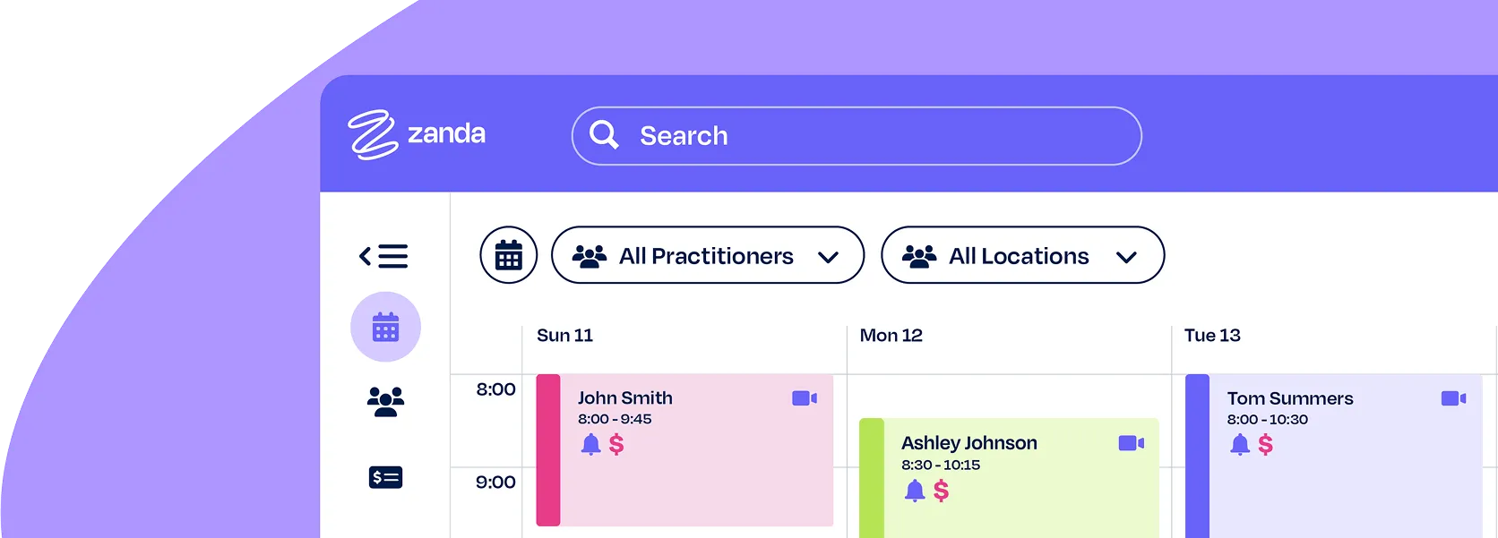Open the Clients section in sidebar

point(385,401)
